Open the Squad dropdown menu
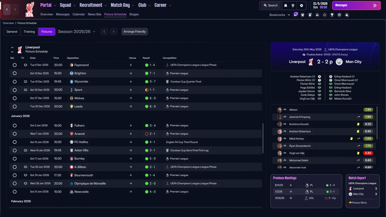Image resolution: width=386 pixels, height=217 pixels. click(x=68, y=5)
